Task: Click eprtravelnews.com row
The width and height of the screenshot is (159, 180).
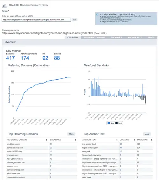Action: pos(42,148)
